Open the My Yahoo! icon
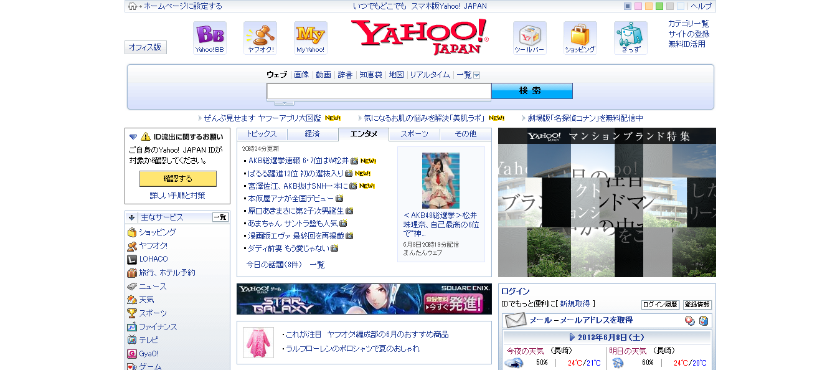The width and height of the screenshot is (840, 370). (x=311, y=37)
